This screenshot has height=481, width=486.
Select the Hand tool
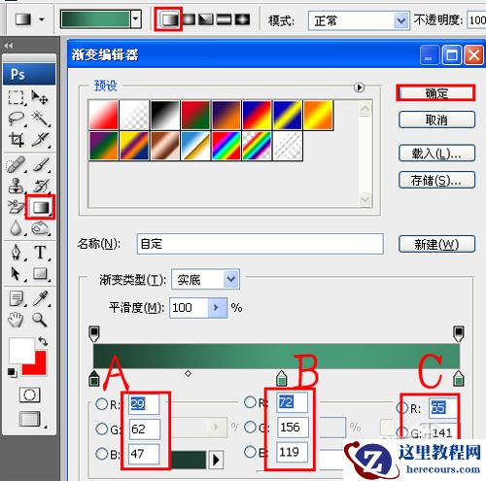[16, 320]
